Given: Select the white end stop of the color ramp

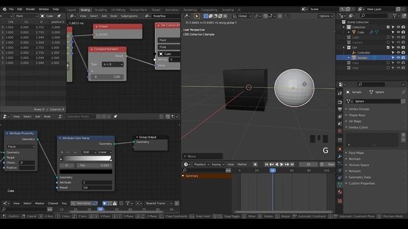Looking at the screenshot, I should coord(111,160).
